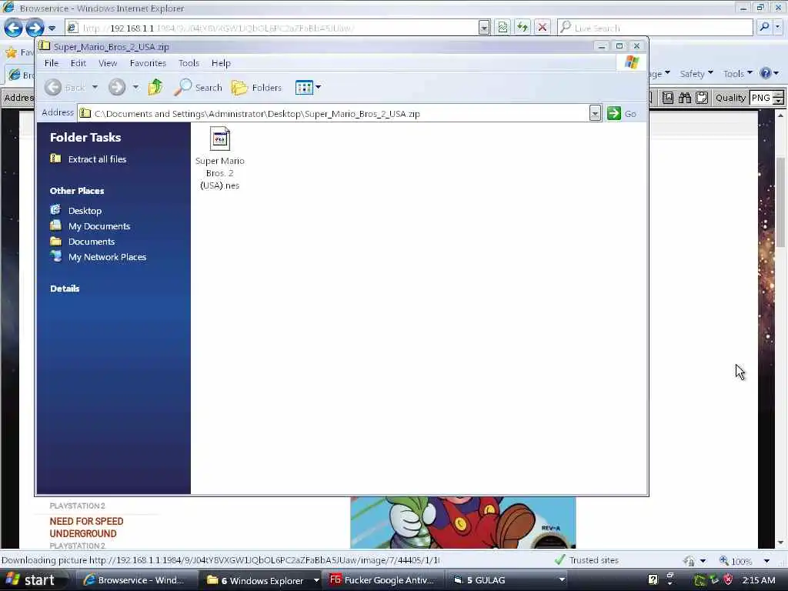The width and height of the screenshot is (788, 591).
Task: Click the bookmark icon beside the binoculars
Action: coord(668,98)
